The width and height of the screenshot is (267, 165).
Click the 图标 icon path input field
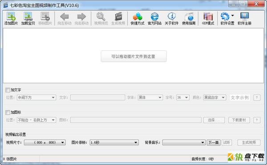pyautogui.click(x=136, y=120)
